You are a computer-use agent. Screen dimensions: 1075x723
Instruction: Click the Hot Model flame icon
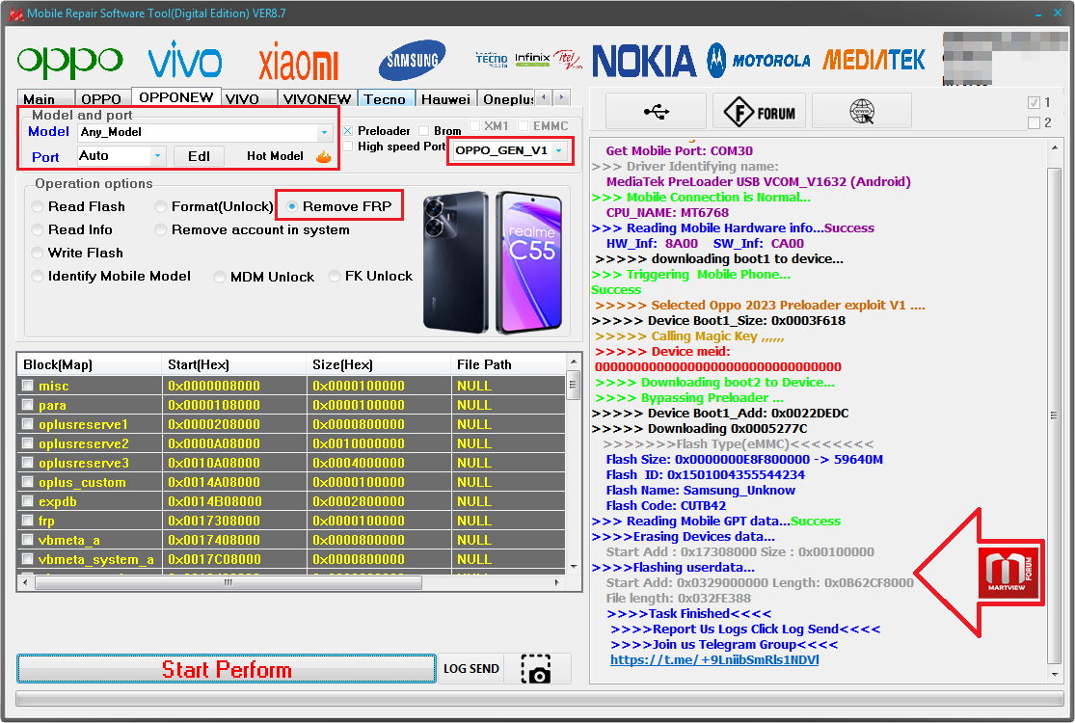pos(324,157)
